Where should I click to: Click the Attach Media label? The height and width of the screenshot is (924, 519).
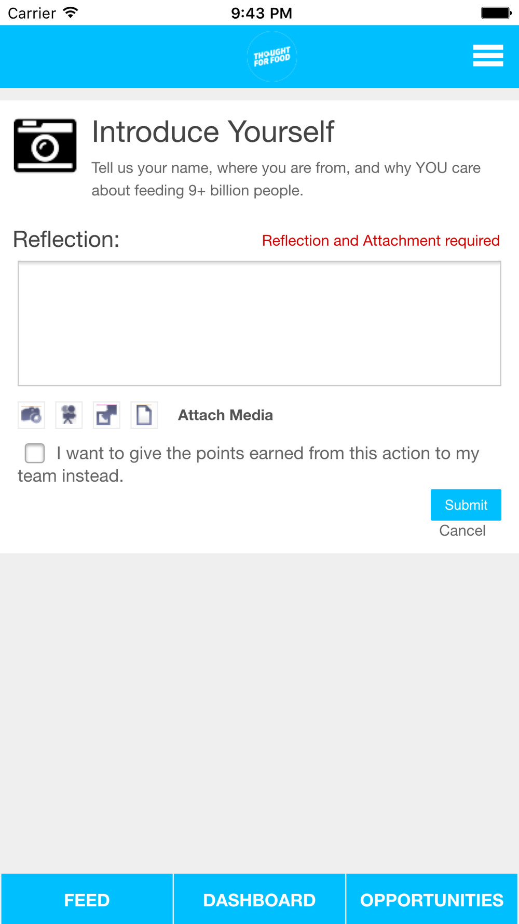(x=225, y=415)
